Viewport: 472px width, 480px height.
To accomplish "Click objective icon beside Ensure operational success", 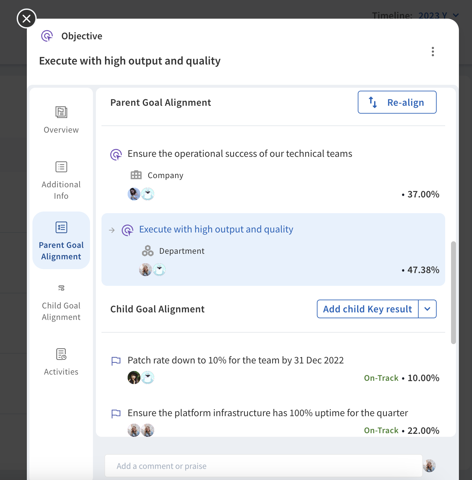I will 116,154.
